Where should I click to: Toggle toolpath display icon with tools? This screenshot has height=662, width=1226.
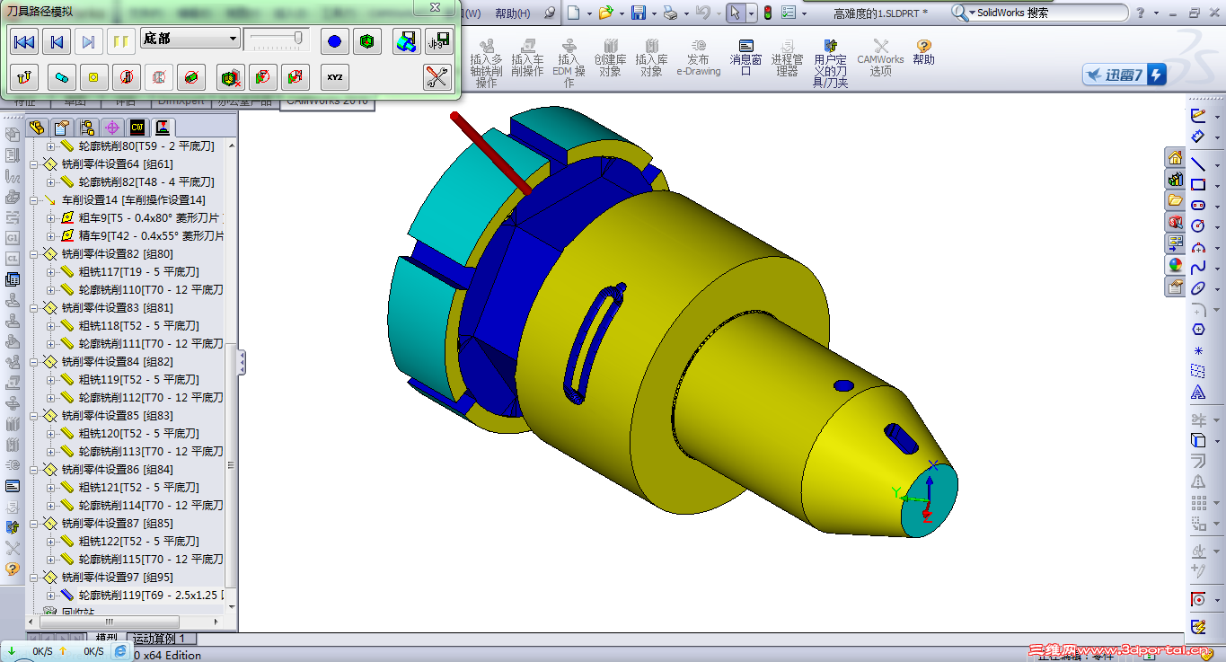[x=25, y=77]
